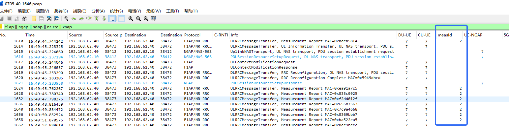Select packet number 1610 row

[x=254, y=41]
